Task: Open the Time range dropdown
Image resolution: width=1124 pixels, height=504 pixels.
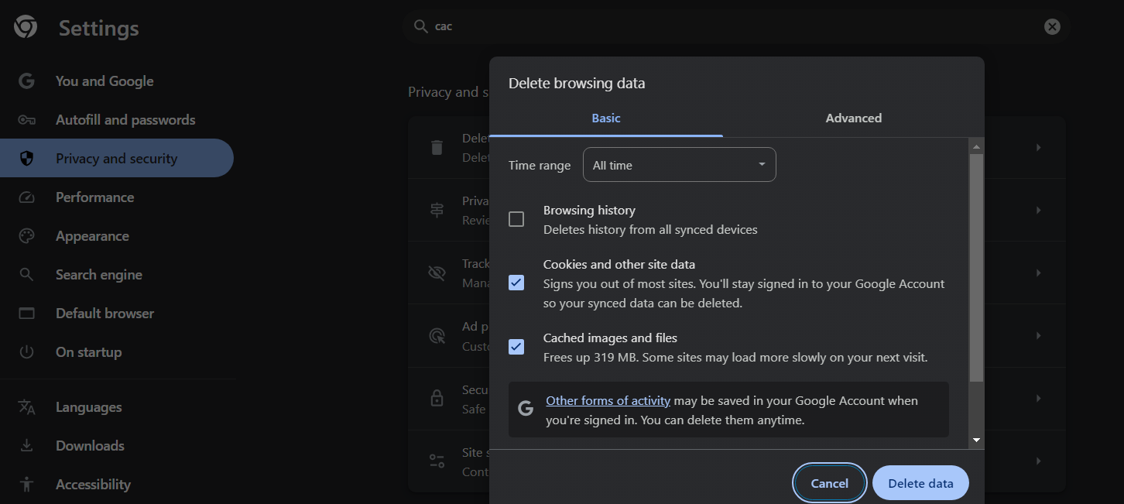Action: tap(679, 165)
